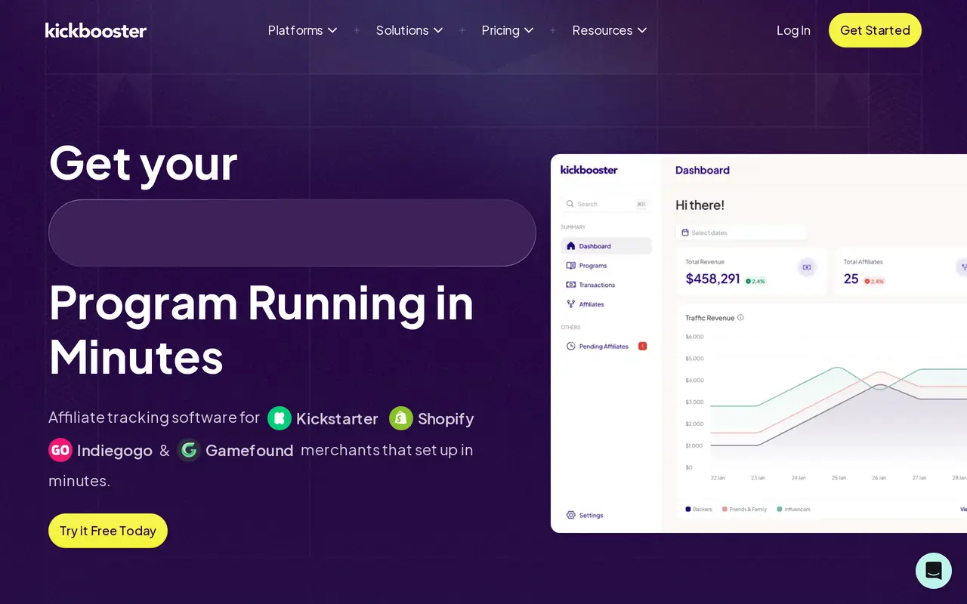
Task: Click the Shopify bag icon
Action: (401, 418)
